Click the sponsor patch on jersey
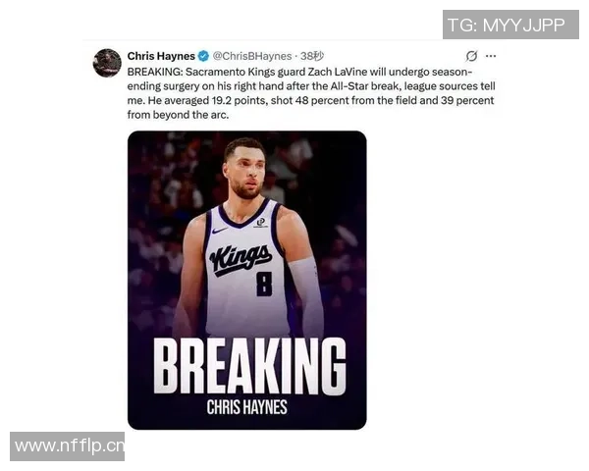589x471 pixels. pos(260,223)
